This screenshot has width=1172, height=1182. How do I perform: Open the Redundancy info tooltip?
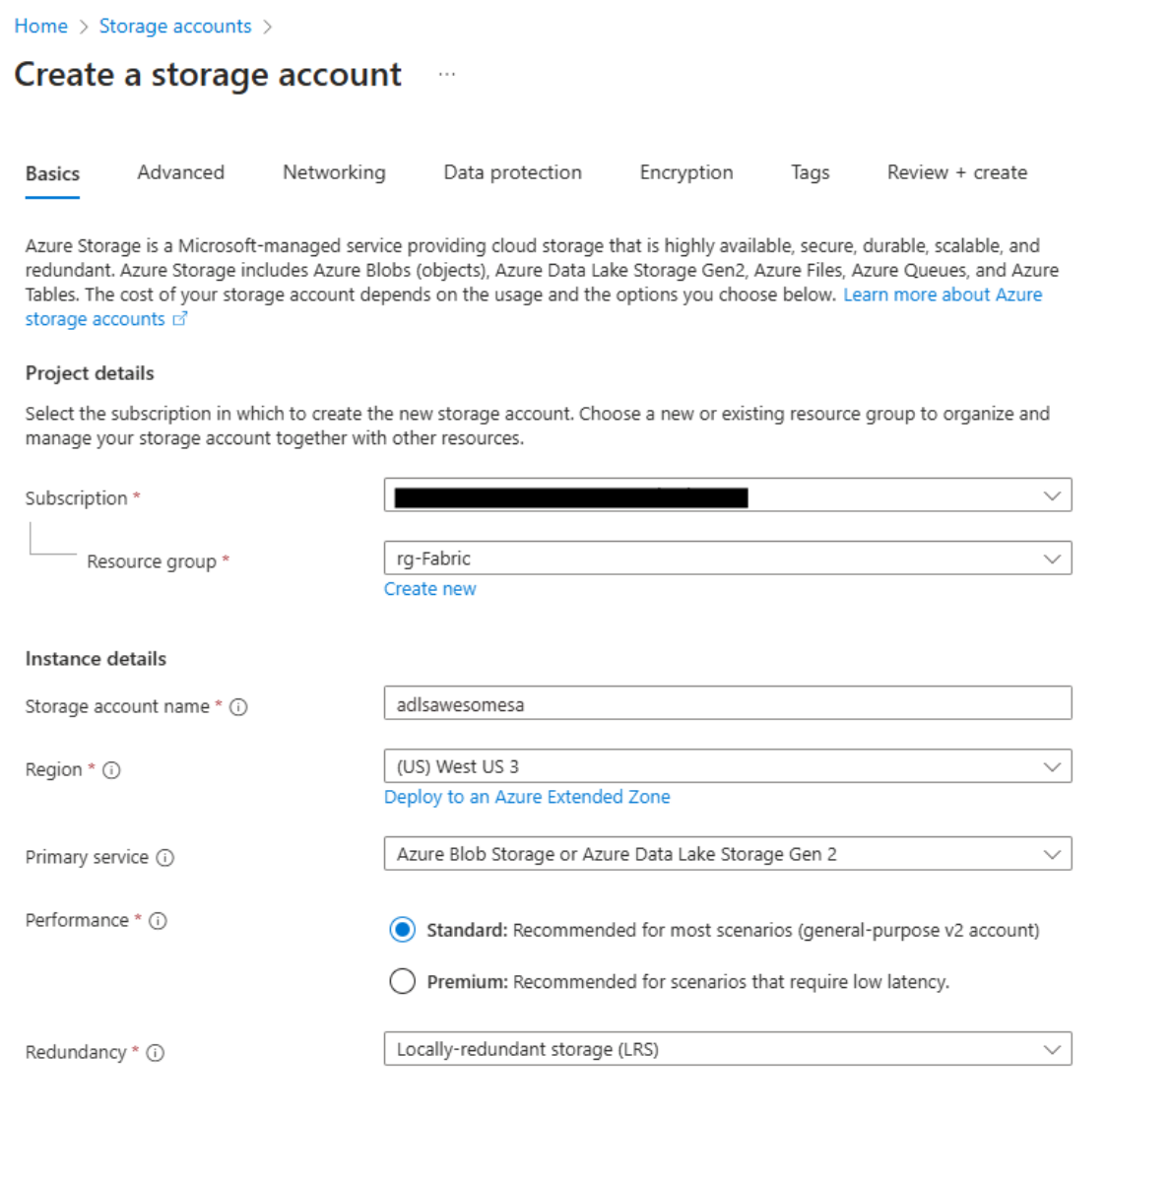click(155, 1053)
